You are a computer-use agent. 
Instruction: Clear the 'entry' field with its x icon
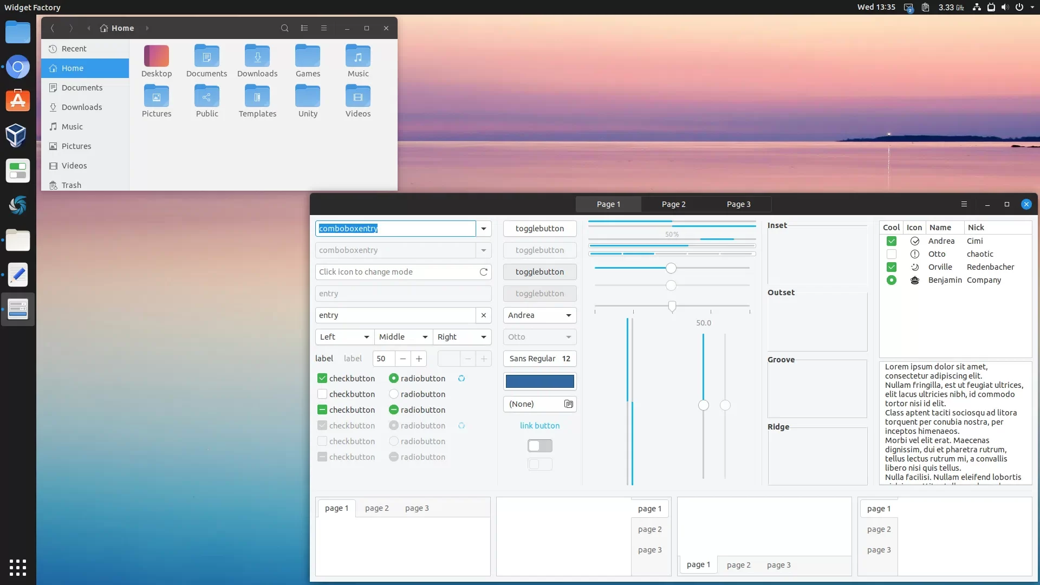click(x=484, y=315)
